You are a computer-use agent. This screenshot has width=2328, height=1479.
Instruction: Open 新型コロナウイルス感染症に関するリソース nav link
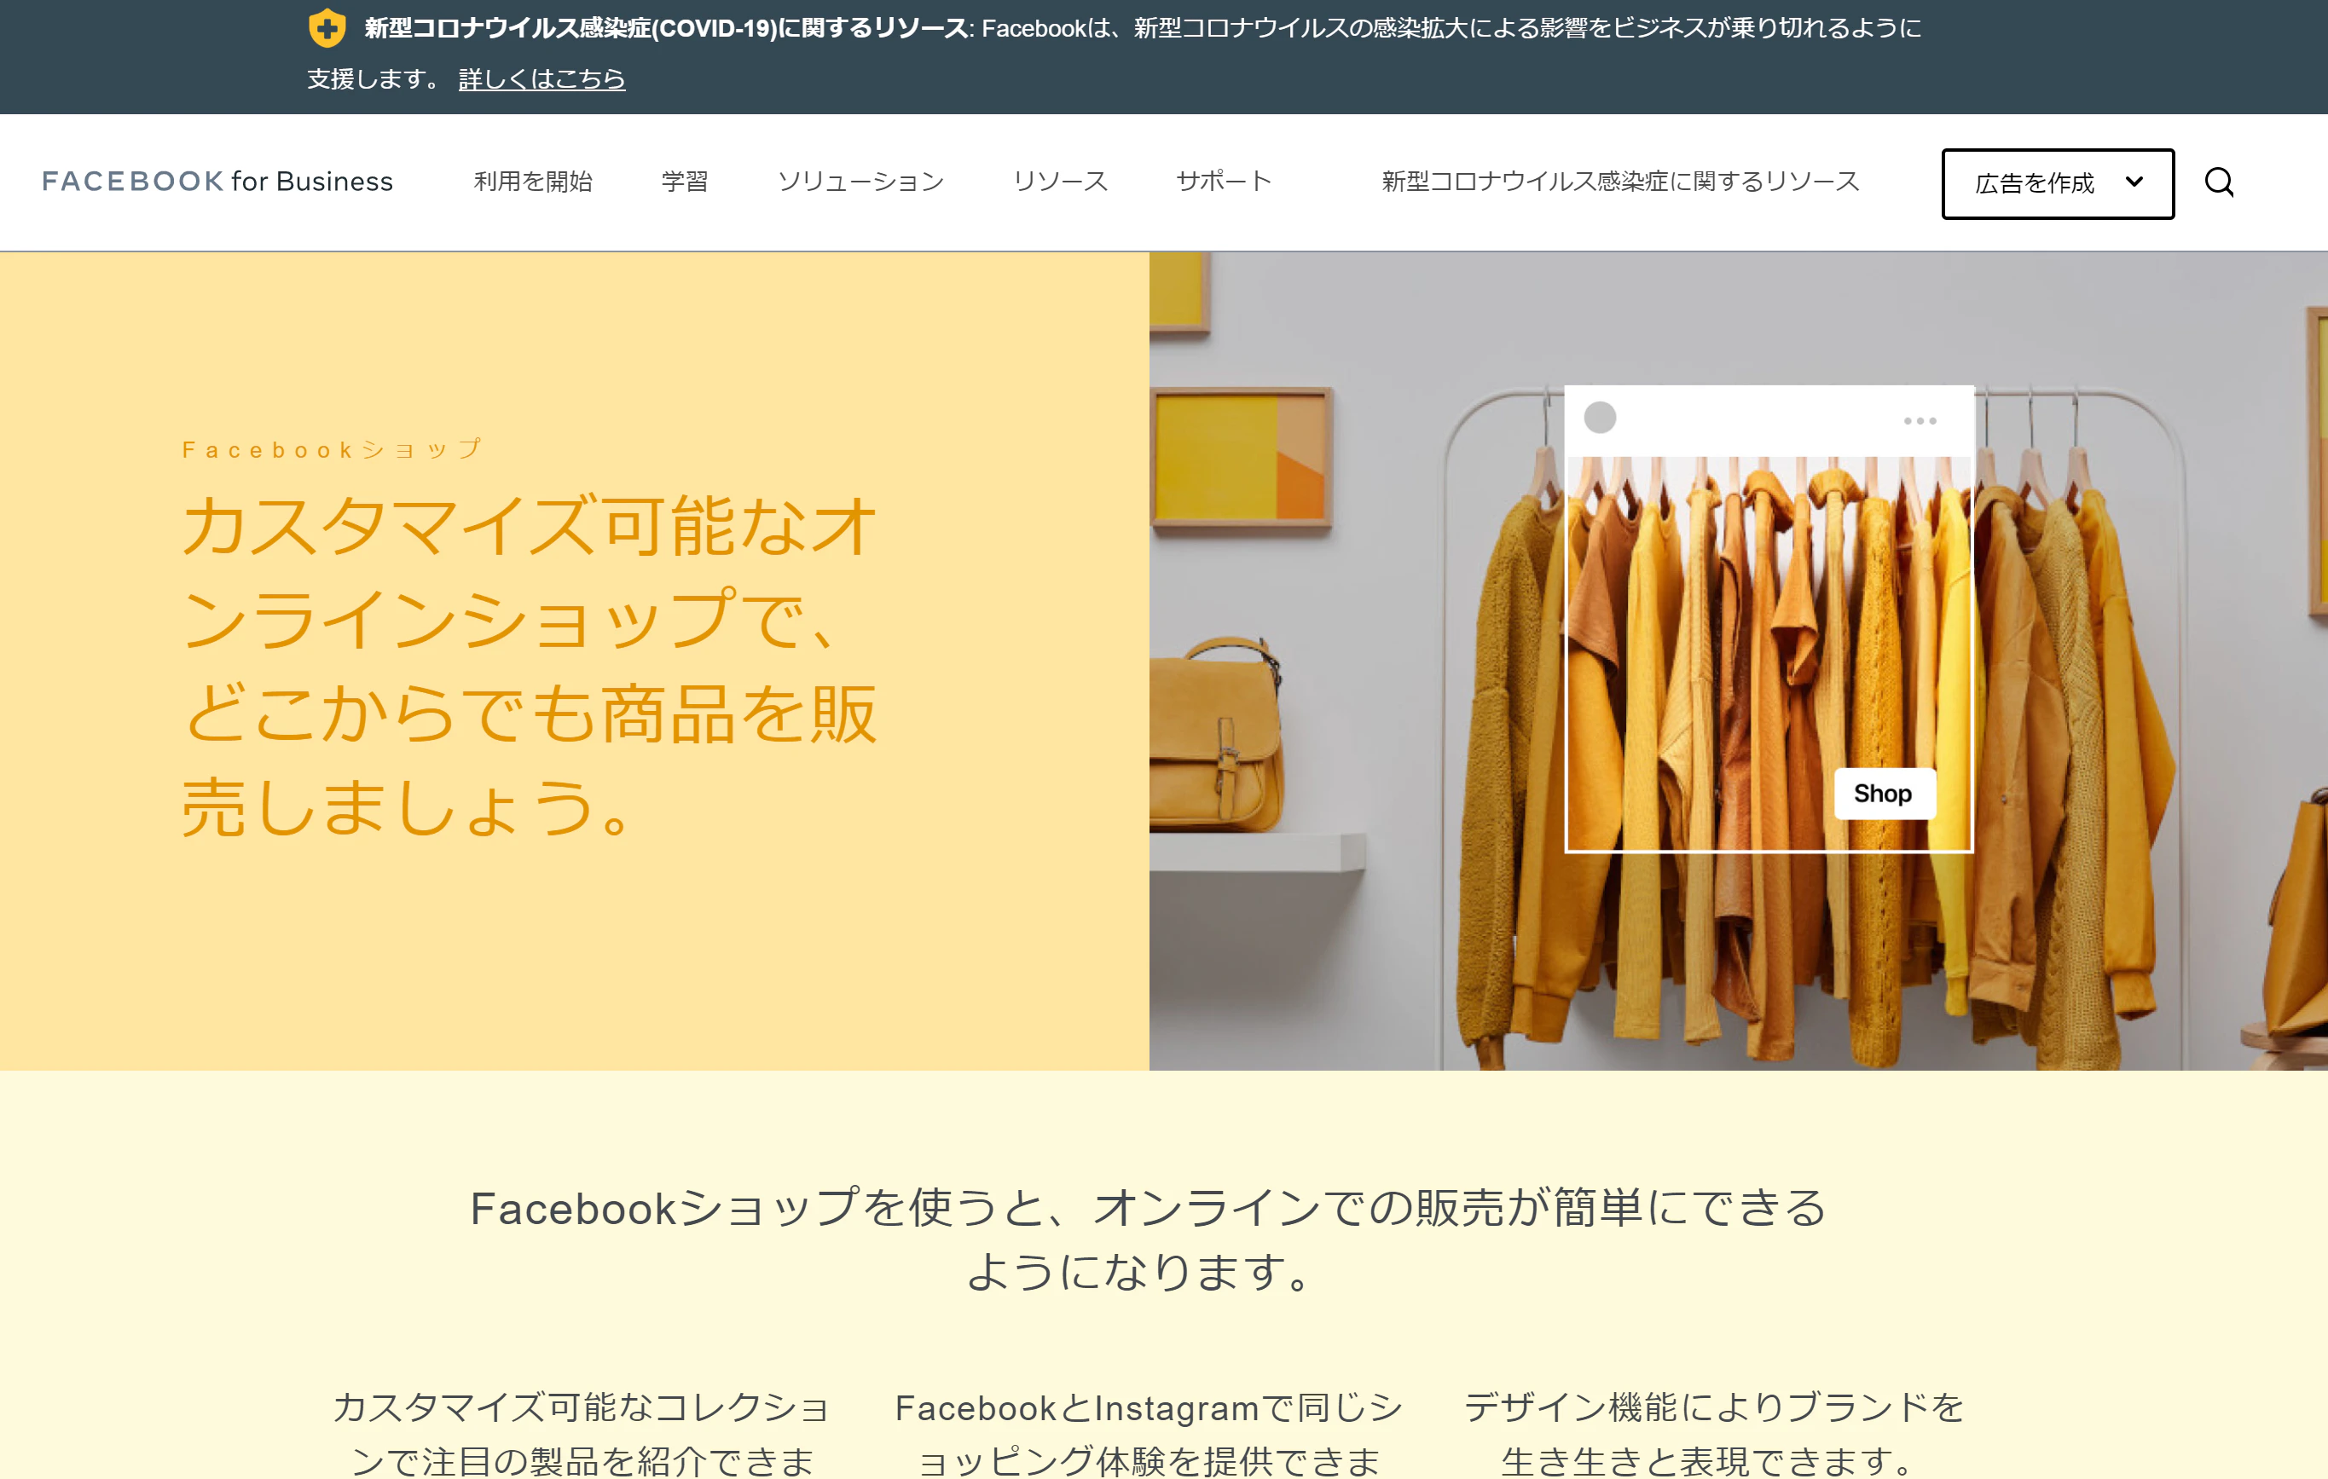[1619, 182]
